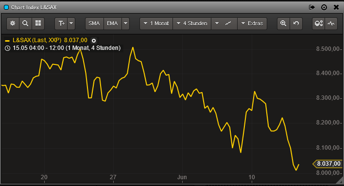Image resolution: width=344 pixels, height=186 pixels.
Task: Open the Extras dropdown menu
Action: click(x=252, y=23)
